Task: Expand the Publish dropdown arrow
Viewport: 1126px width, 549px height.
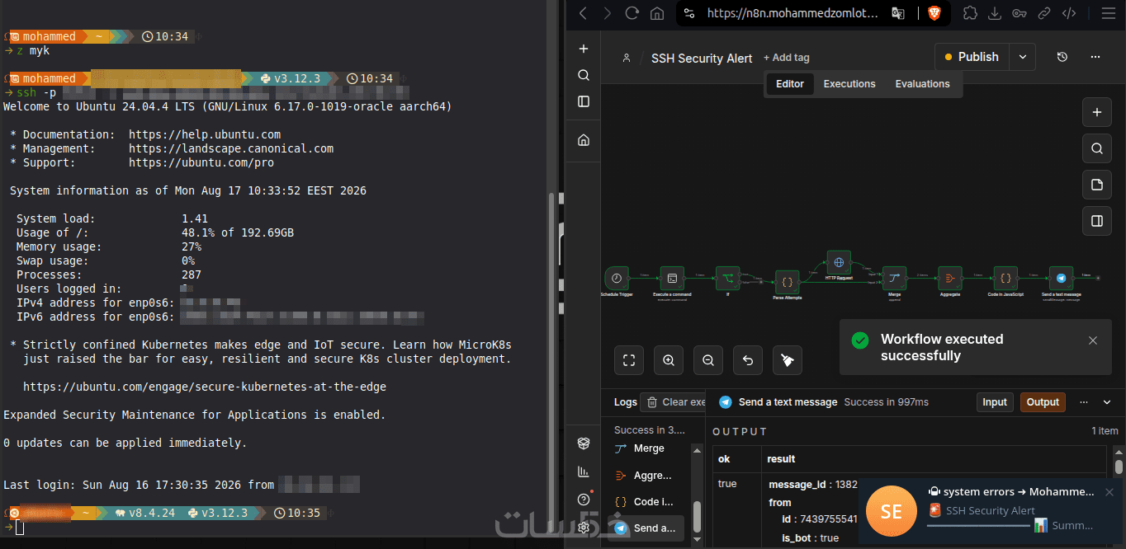Action: pos(1023,57)
